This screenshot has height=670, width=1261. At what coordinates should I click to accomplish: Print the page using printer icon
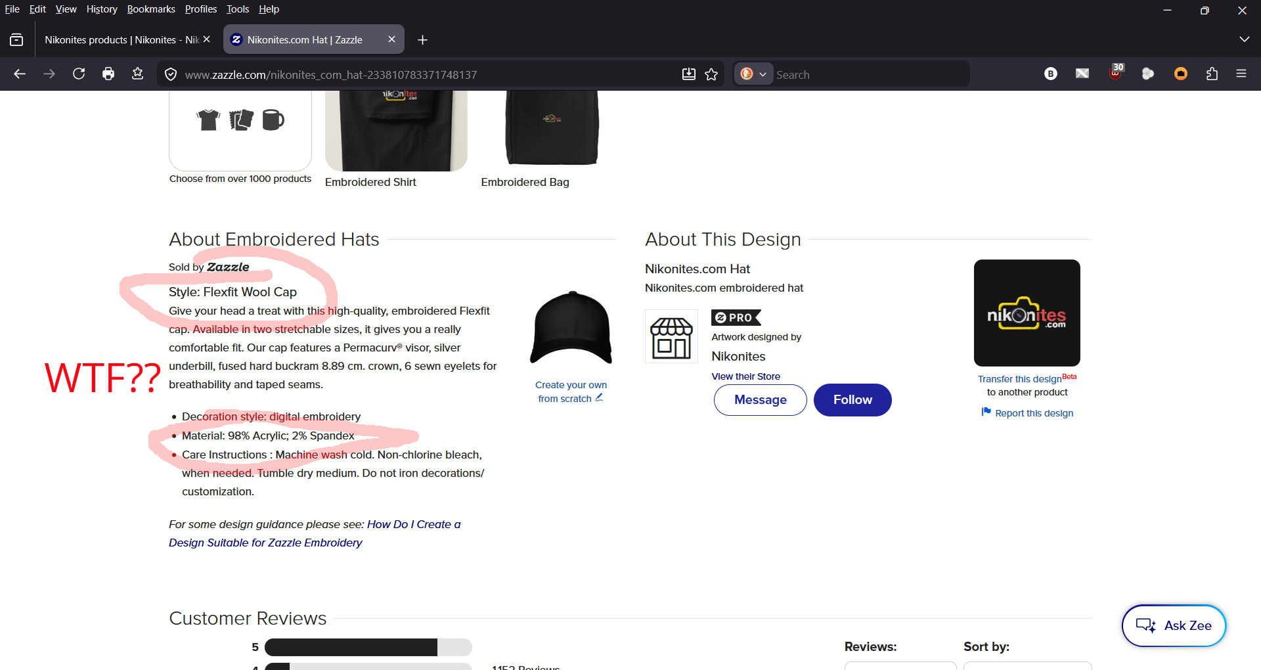108,74
